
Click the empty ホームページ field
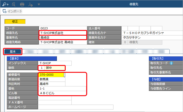[76, 107]
